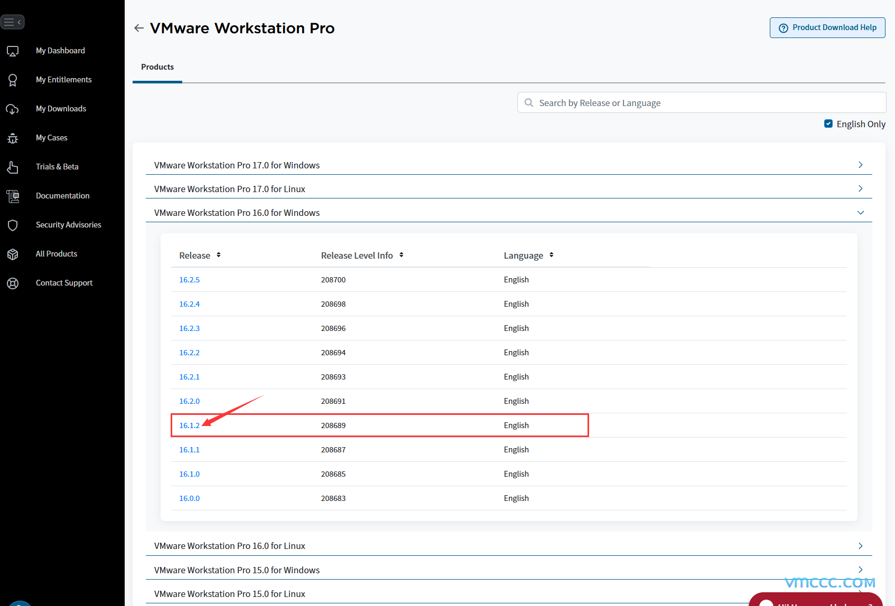895x606 pixels.
Task: Click Product Download Help button
Action: [827, 28]
